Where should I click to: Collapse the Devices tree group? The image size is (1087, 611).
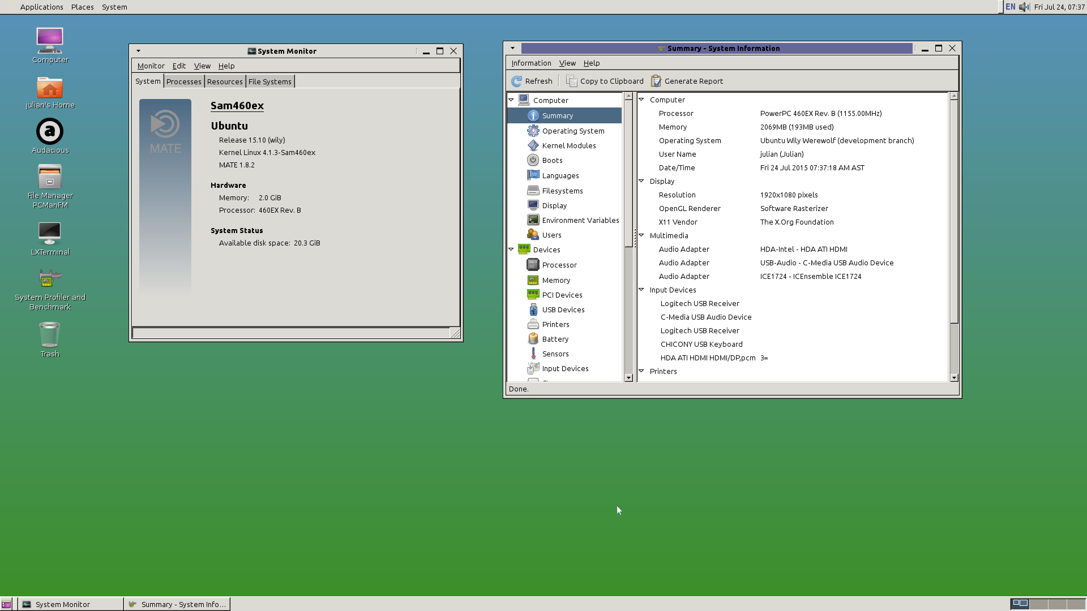[511, 249]
